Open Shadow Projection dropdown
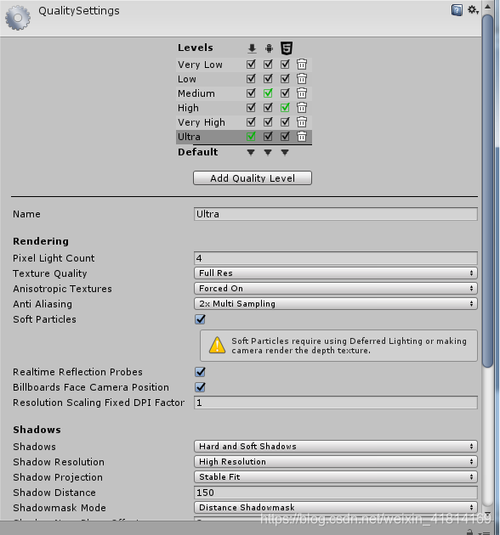The image size is (500, 535). point(336,477)
